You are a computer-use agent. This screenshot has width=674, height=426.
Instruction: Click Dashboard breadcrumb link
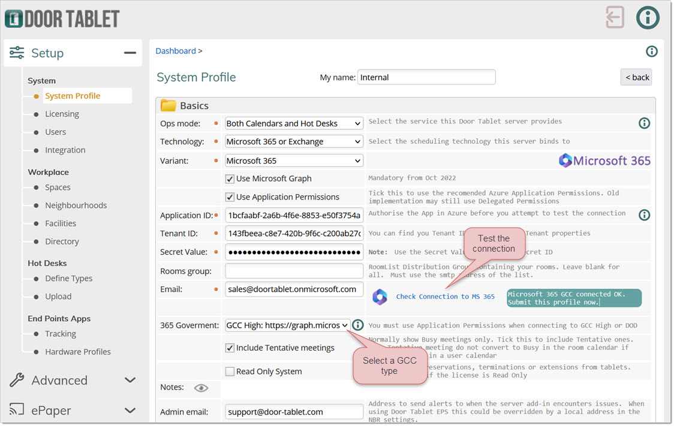(175, 51)
